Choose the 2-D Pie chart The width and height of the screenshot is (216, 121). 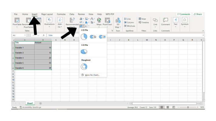(84, 37)
